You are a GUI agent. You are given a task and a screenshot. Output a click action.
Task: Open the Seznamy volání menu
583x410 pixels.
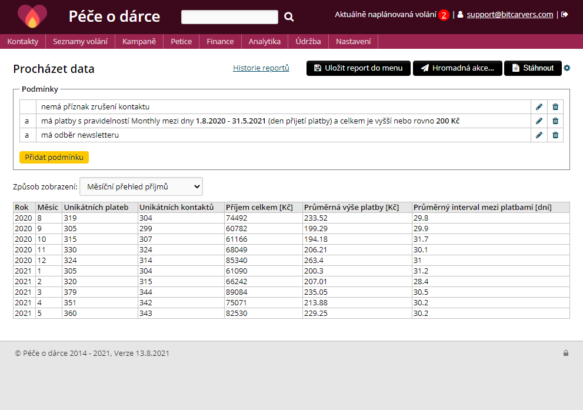[x=80, y=41]
